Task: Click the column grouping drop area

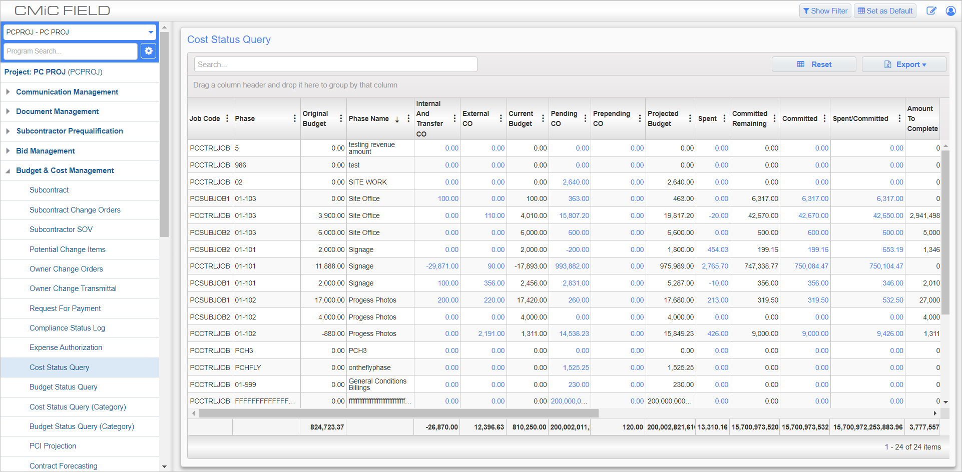Action: point(568,85)
